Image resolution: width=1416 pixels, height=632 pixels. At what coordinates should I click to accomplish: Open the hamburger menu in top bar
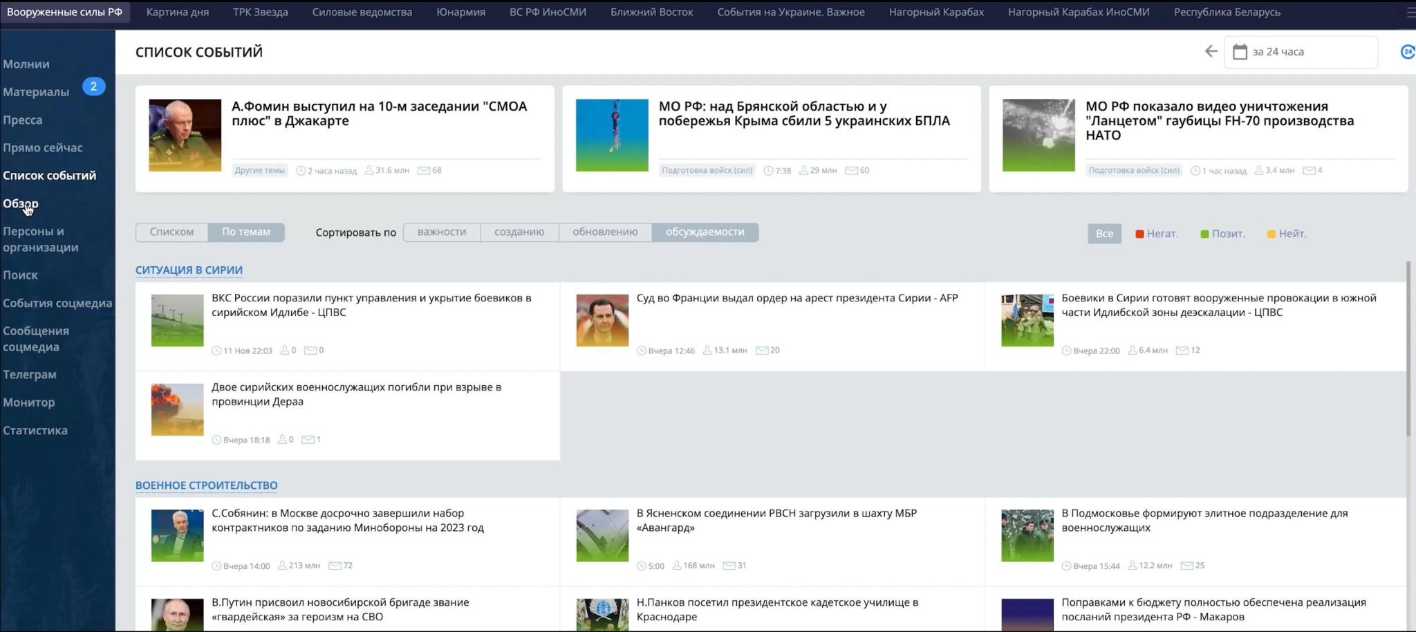point(1410,12)
